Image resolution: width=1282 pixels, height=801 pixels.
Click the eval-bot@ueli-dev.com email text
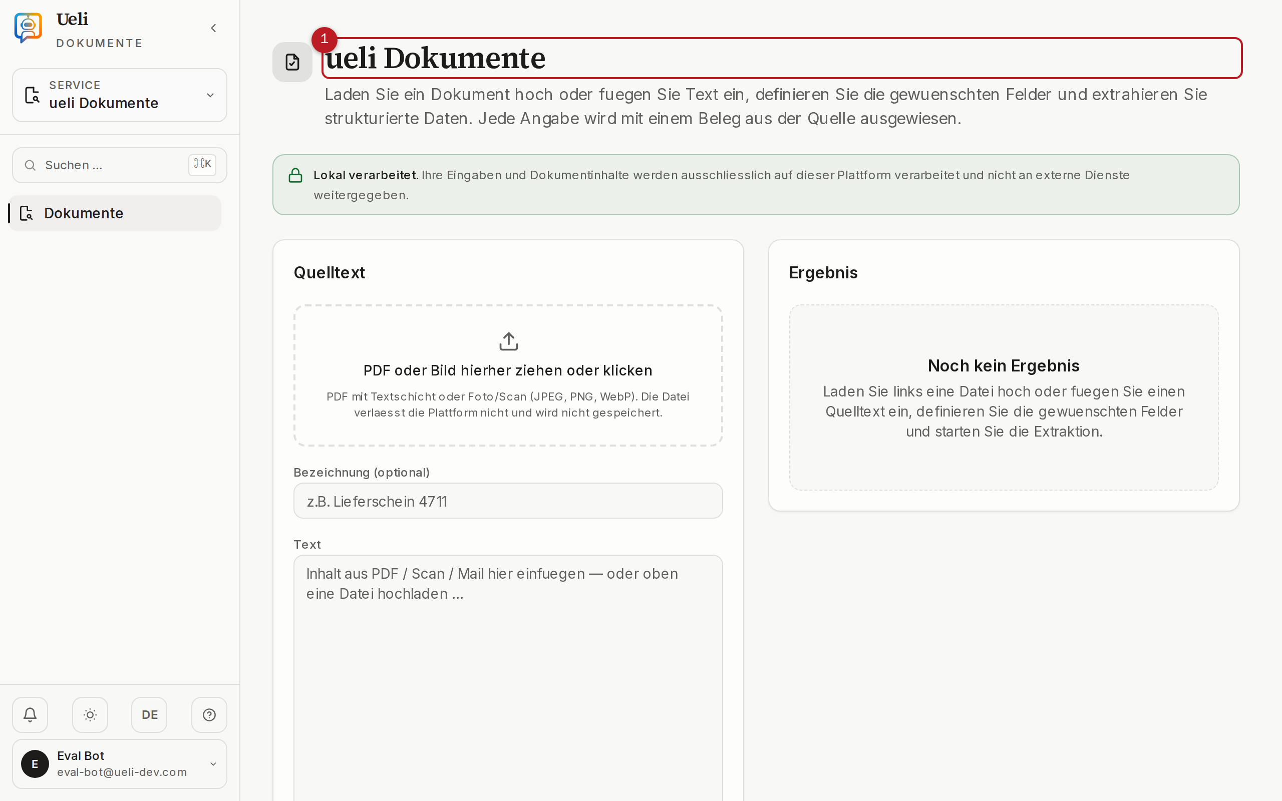click(122, 772)
